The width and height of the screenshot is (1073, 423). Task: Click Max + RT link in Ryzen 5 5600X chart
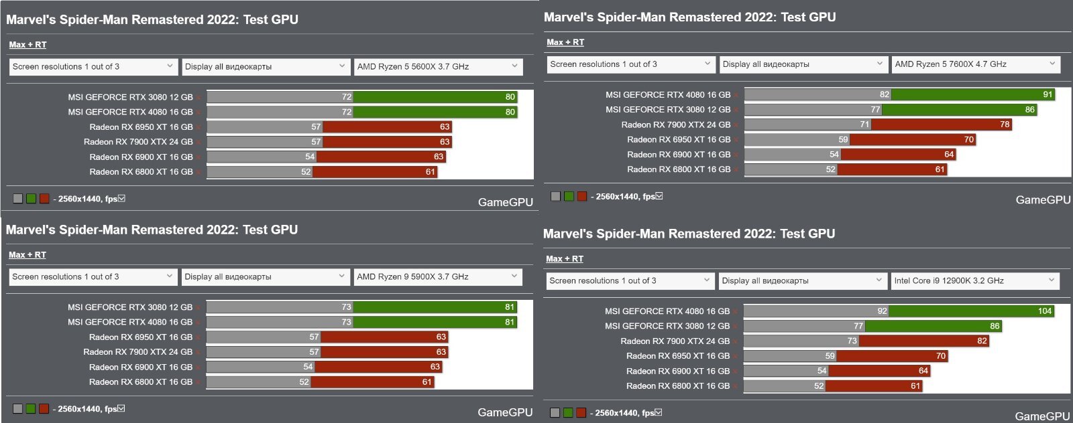27,45
